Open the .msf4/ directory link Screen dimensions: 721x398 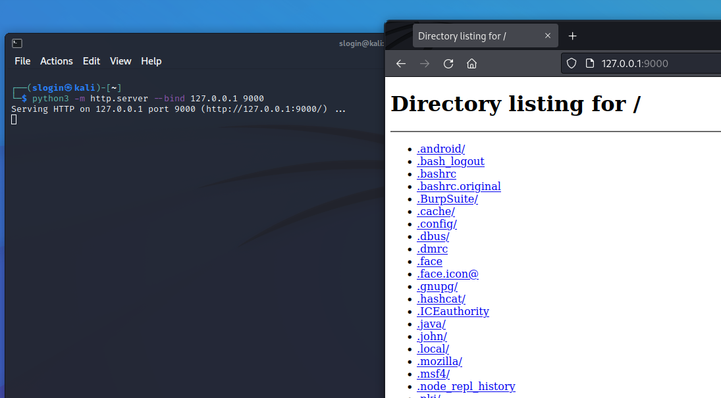click(433, 374)
